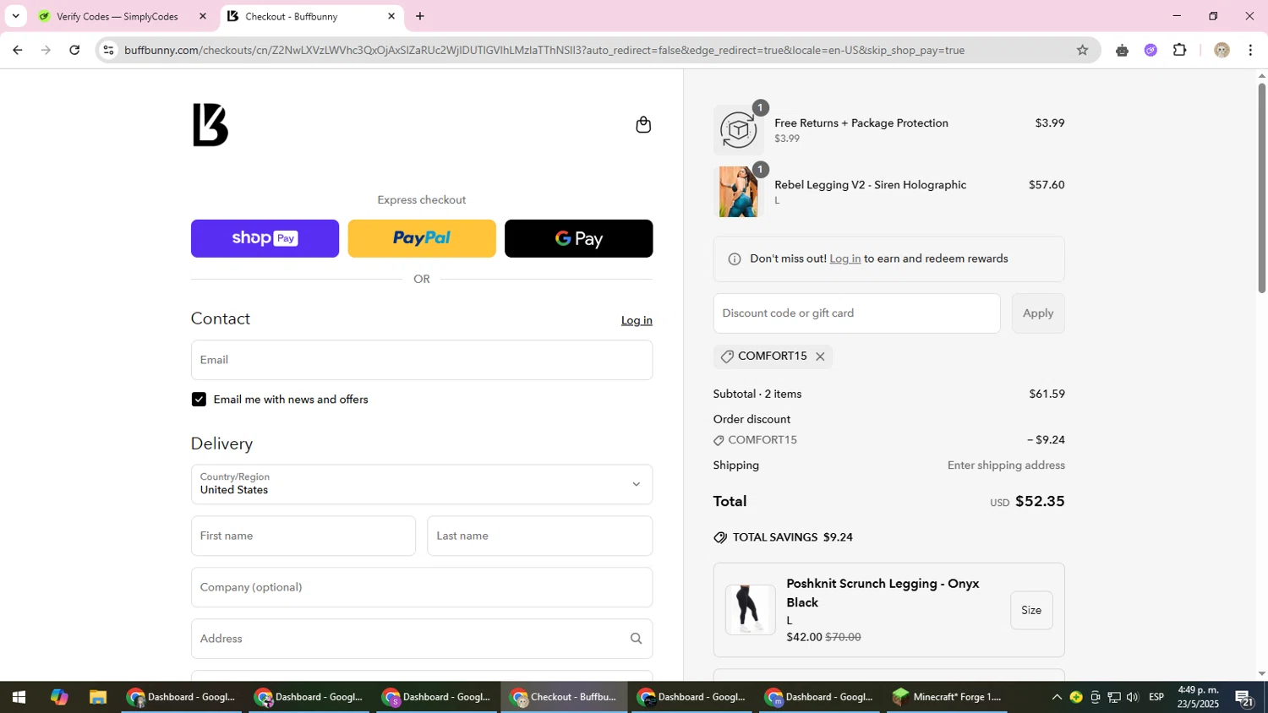The image size is (1268, 713).
Task: Go forward to the next page
Action: coord(46,50)
